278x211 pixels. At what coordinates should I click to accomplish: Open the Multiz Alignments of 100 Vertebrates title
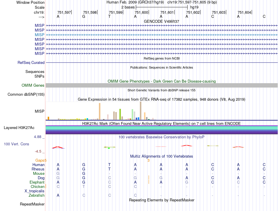[x=162, y=156]
